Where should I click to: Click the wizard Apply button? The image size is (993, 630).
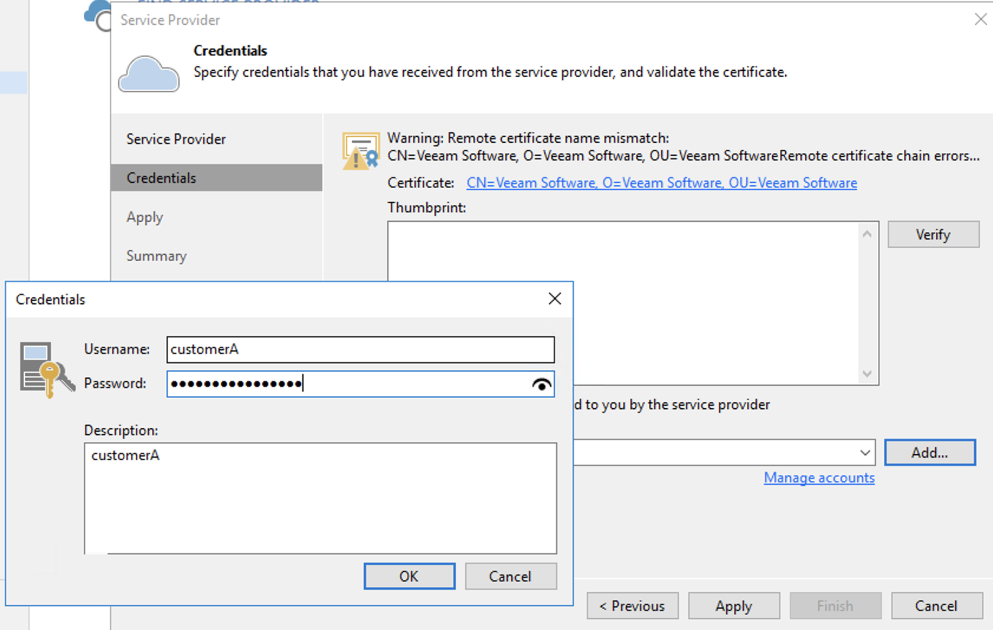point(734,606)
